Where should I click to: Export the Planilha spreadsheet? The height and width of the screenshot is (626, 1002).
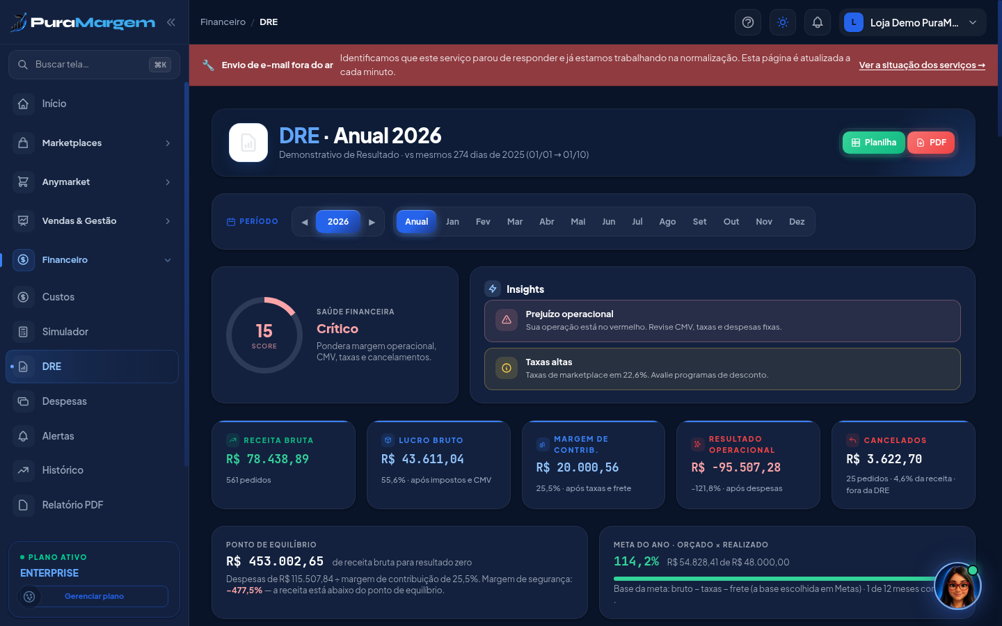coord(873,143)
